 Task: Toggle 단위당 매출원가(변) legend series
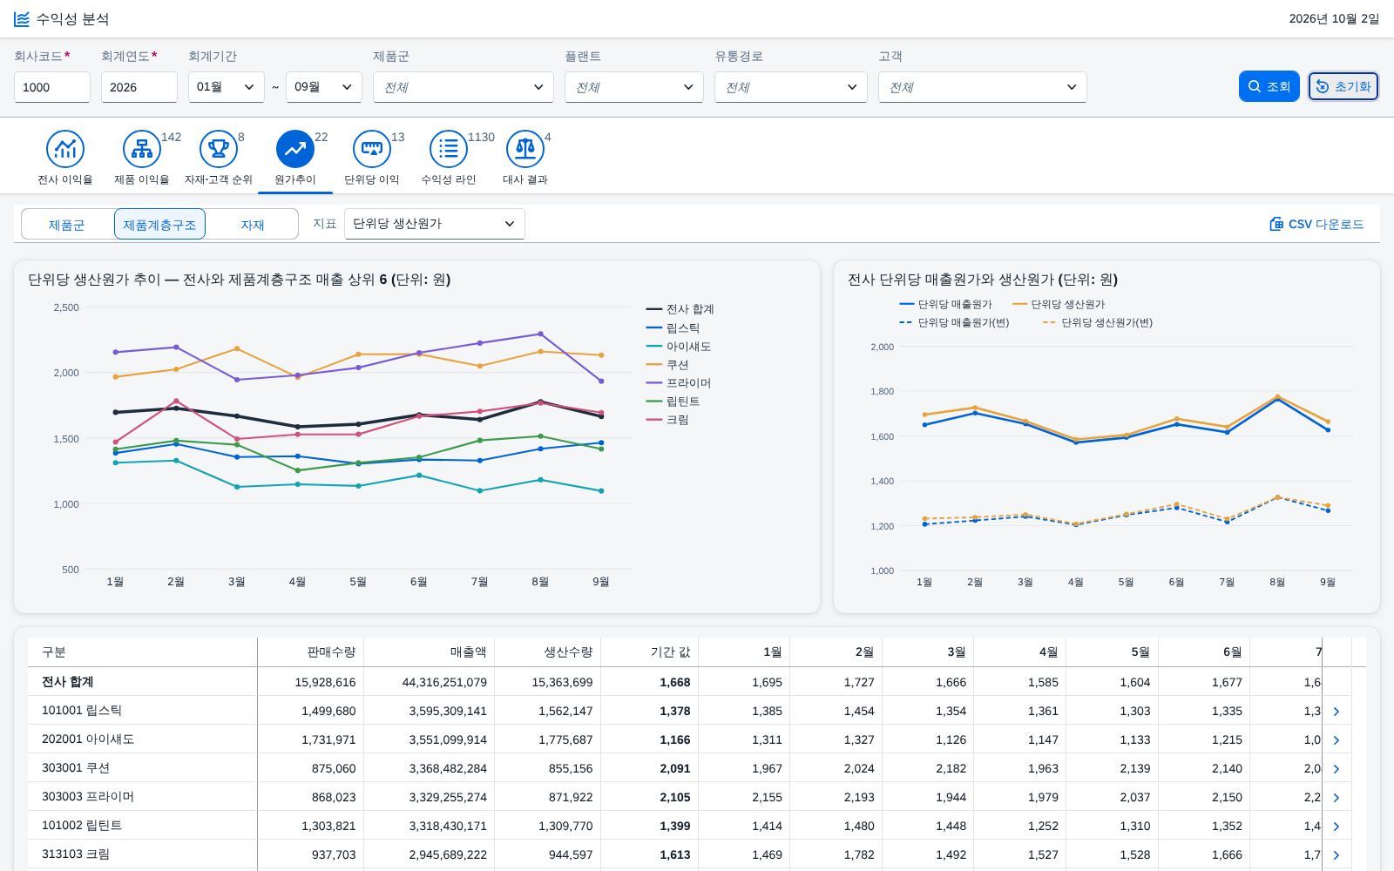pos(954,322)
